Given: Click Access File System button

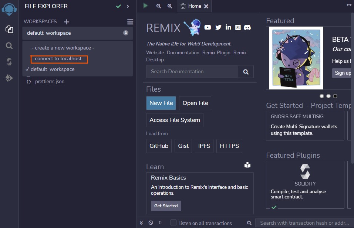Looking at the screenshot, I should click(x=175, y=120).
